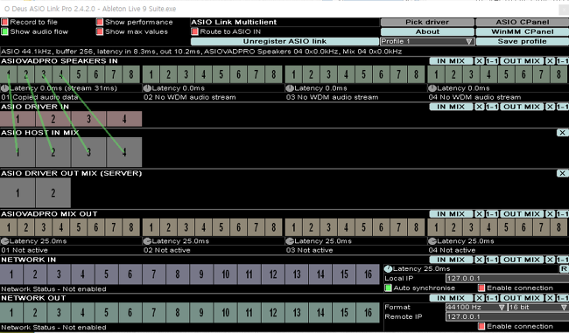Image resolution: width=569 pixels, height=333 pixels.
Task: Adjust latency knob above 03 No WDM audio stream
Action: coord(290,88)
